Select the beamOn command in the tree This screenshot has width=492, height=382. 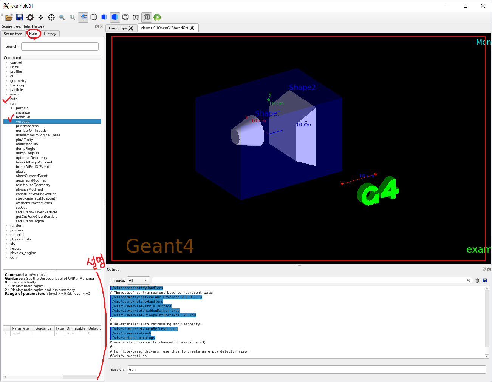pyautogui.click(x=23, y=117)
